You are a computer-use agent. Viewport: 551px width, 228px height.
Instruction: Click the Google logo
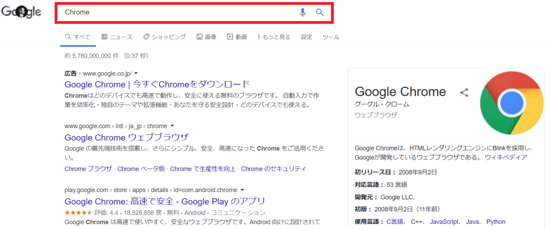(x=21, y=12)
